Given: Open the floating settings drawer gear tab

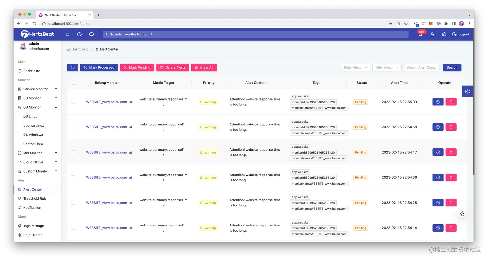Looking at the screenshot, I should click(x=467, y=92).
